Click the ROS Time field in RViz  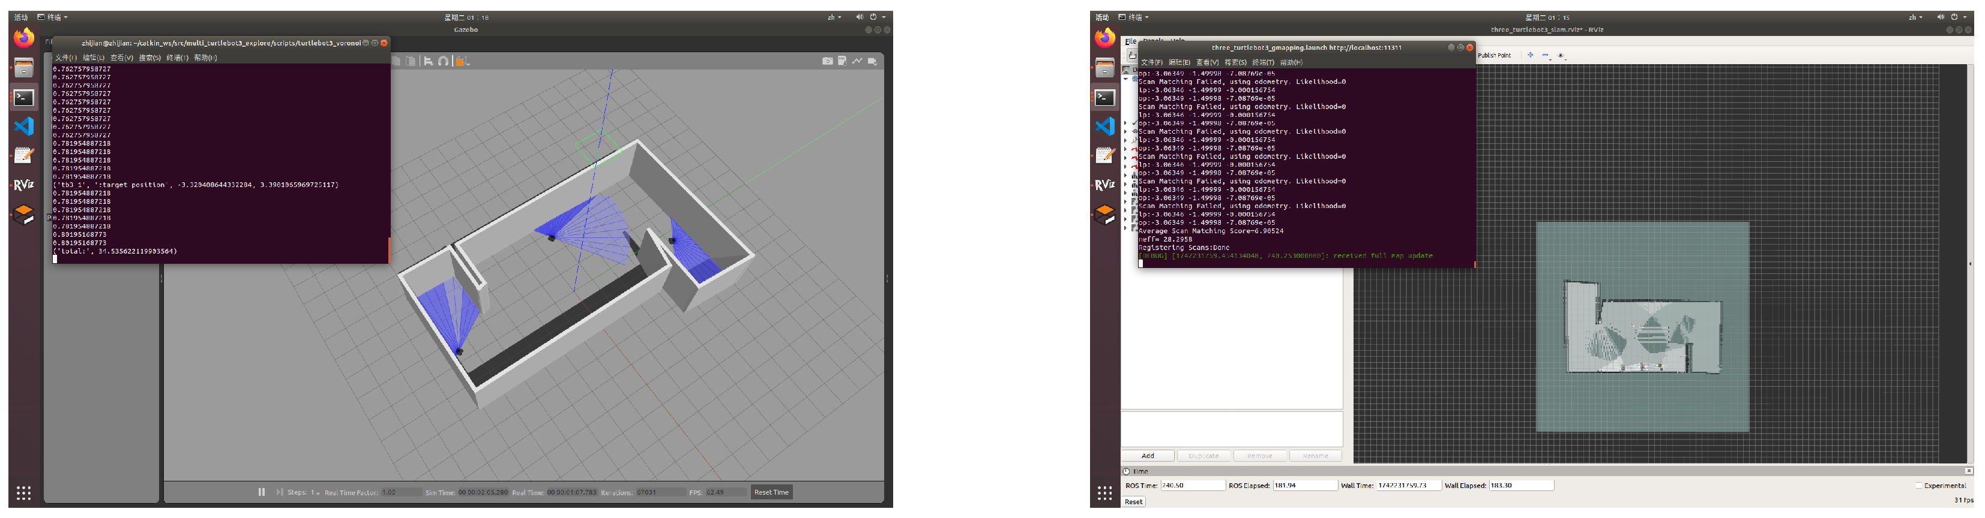click(1191, 486)
